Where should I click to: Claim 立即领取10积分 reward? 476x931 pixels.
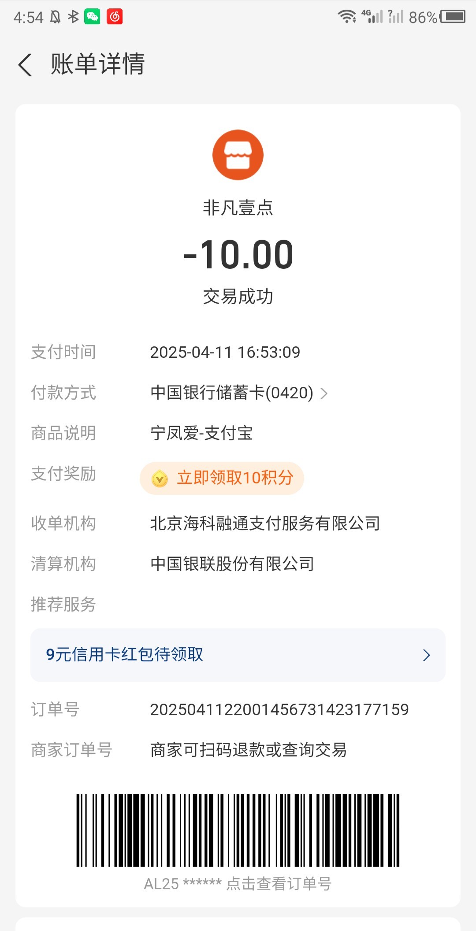pyautogui.click(x=235, y=478)
